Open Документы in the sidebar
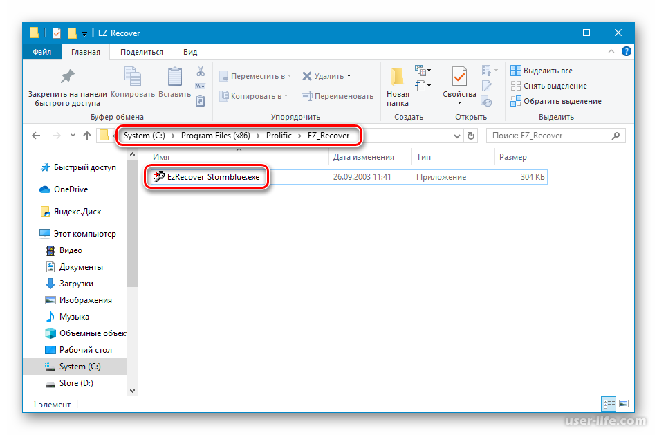657x435 pixels. pyautogui.click(x=74, y=267)
